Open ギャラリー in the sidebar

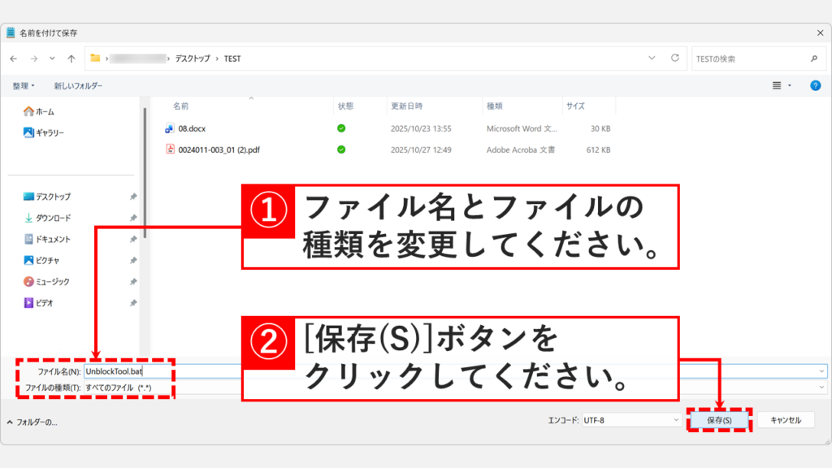coord(49,132)
